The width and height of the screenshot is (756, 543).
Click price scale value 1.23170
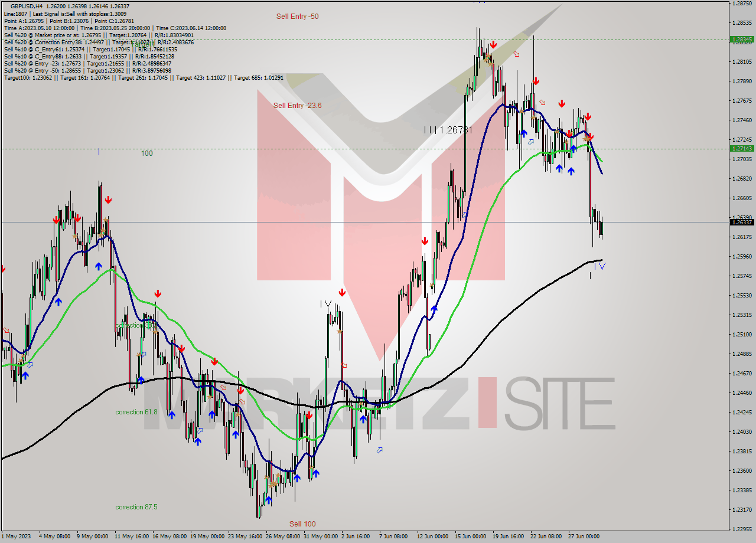click(x=742, y=510)
